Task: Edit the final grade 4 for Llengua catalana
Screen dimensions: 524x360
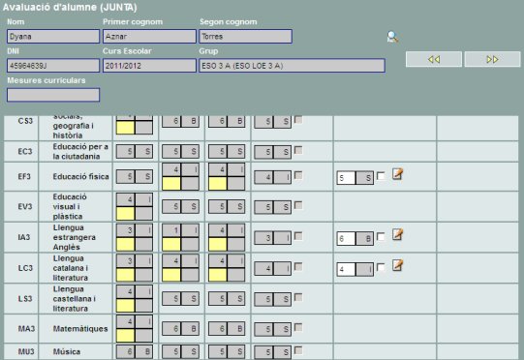Action: (346, 269)
